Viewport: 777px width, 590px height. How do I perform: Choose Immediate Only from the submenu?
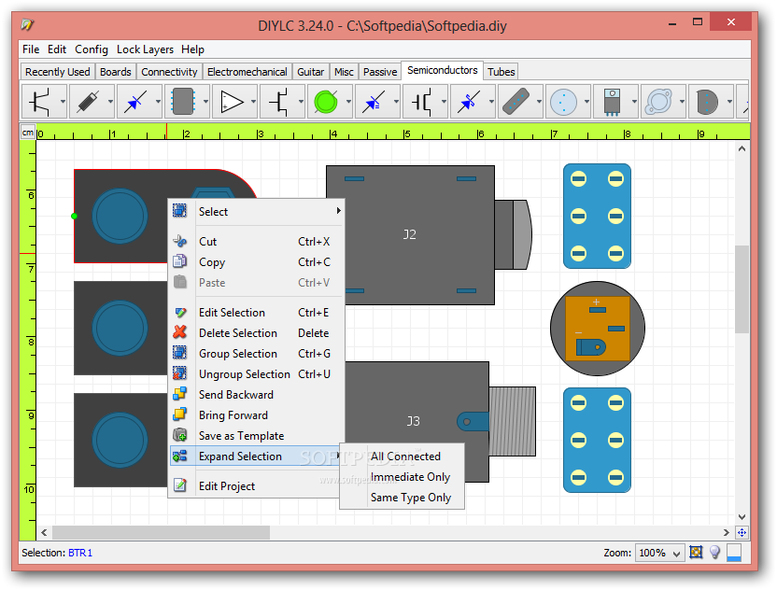[x=403, y=477]
